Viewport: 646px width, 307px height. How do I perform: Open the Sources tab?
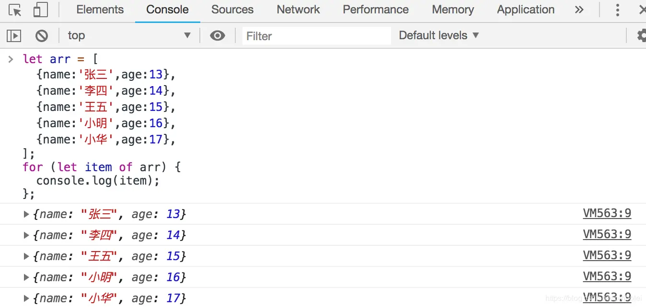point(232,10)
